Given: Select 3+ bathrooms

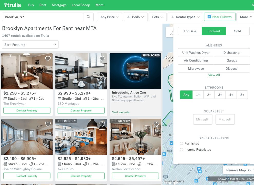Looking at the screenshot, I should [x=220, y=95].
